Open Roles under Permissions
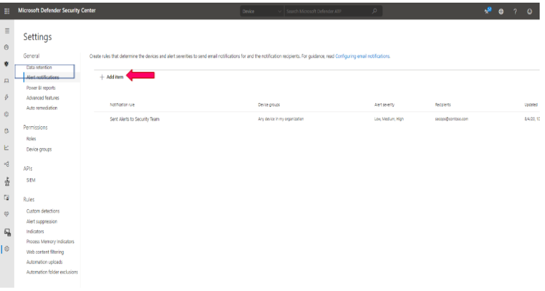Image resolution: width=545 pixels, height=291 pixels. (x=31, y=139)
